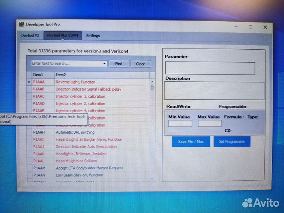The image size is (284, 213).
Task: Click the Set Programable button
Action: (x=232, y=142)
